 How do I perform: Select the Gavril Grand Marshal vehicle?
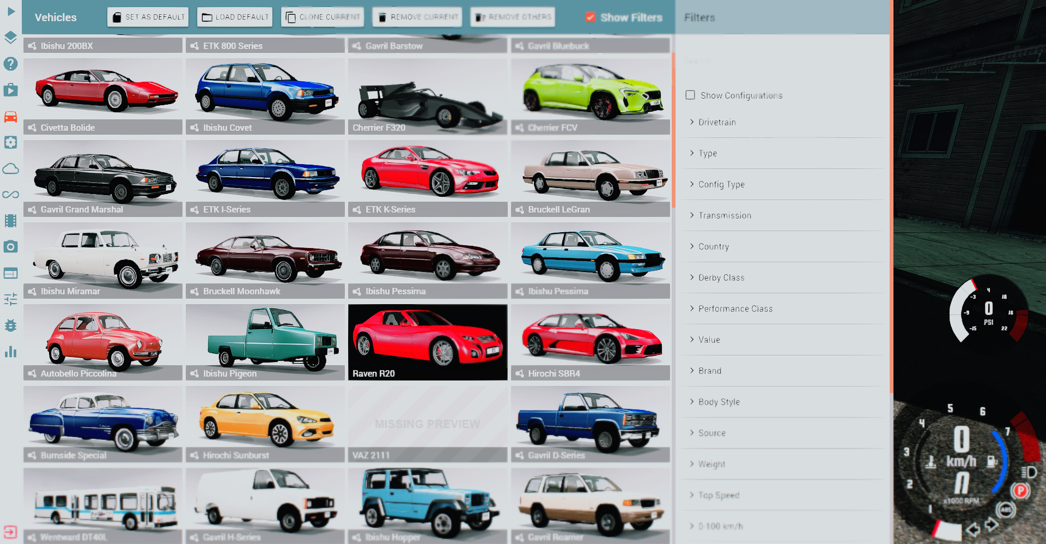tap(103, 178)
